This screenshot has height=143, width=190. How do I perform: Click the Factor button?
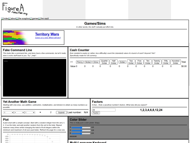click(96, 113)
